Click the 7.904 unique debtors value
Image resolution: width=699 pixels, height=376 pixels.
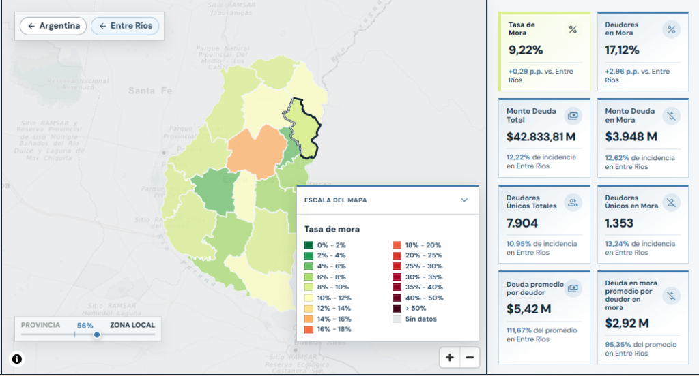(522, 223)
